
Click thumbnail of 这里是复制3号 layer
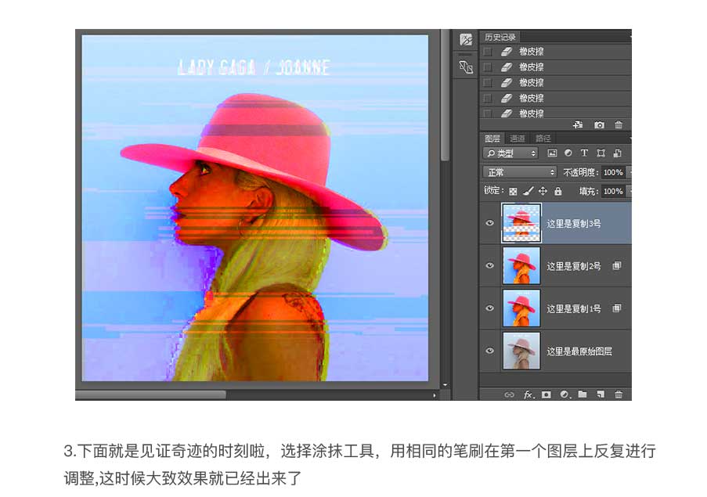coord(521,222)
